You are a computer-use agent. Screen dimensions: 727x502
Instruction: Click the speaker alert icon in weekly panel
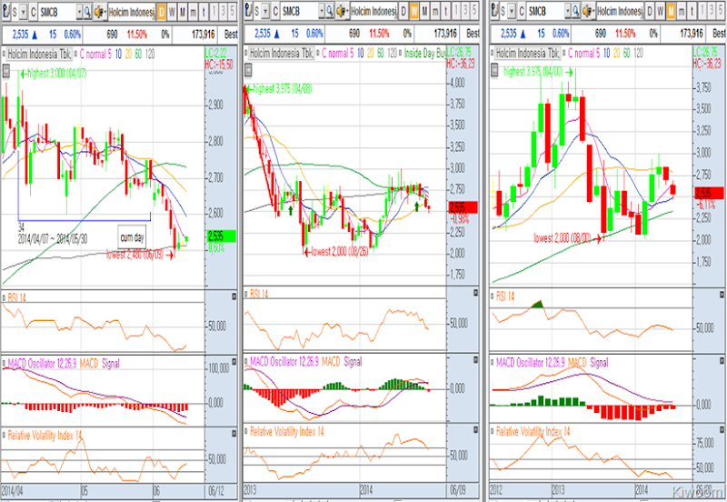(x=343, y=12)
